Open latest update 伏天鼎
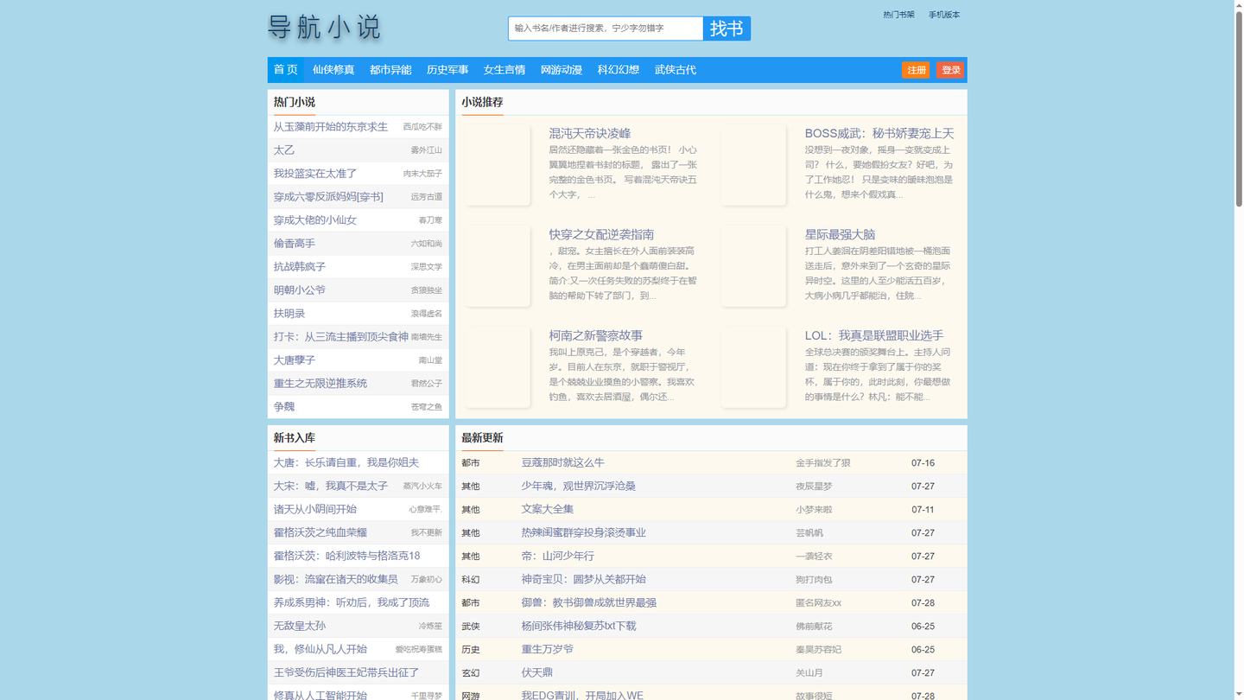The width and height of the screenshot is (1244, 700). point(537,673)
